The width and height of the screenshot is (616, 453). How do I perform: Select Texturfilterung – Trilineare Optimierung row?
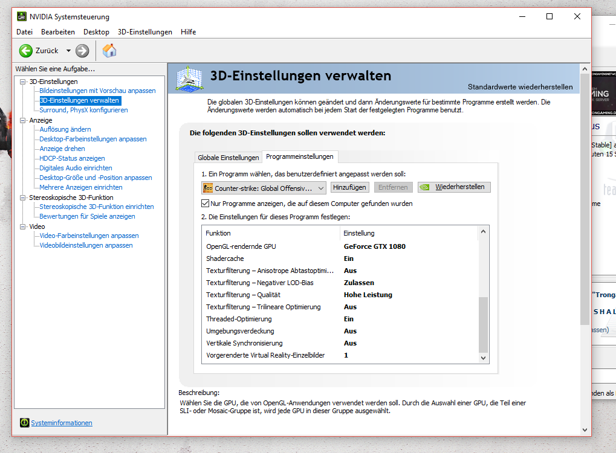pos(340,307)
